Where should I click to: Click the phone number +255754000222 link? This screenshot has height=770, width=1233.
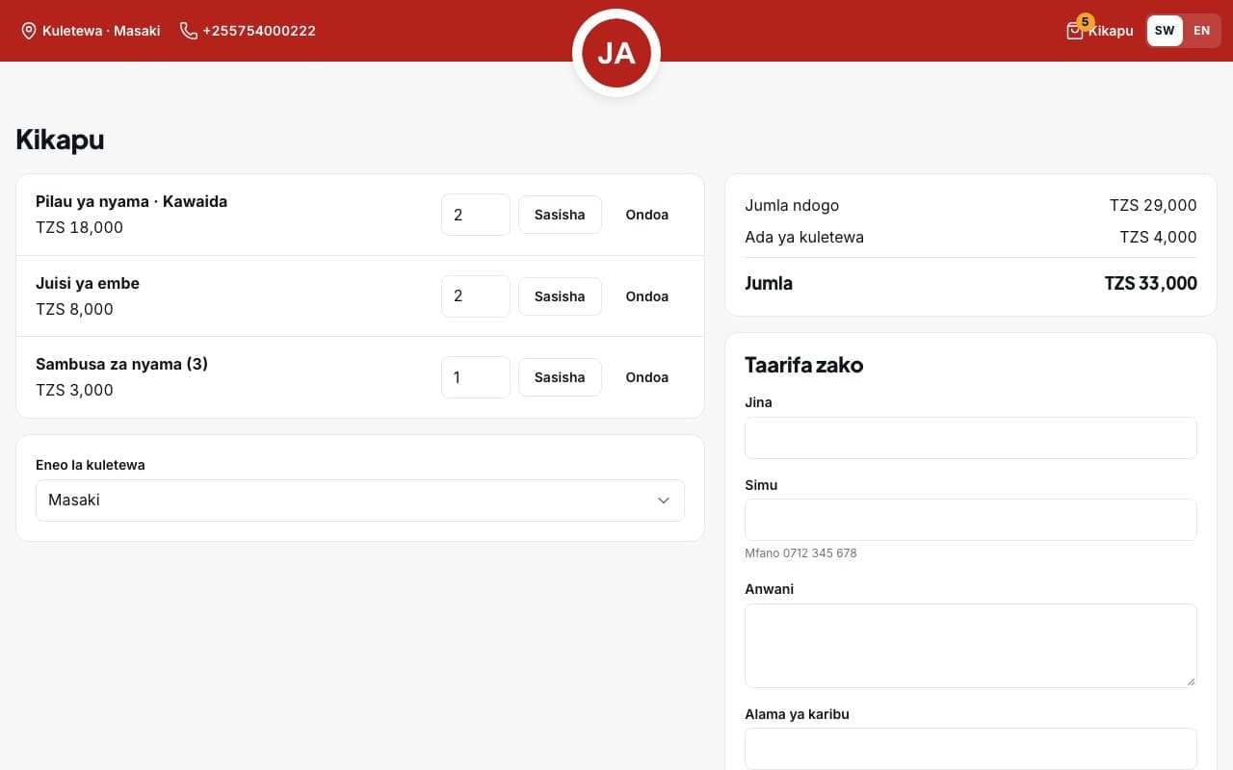click(259, 31)
